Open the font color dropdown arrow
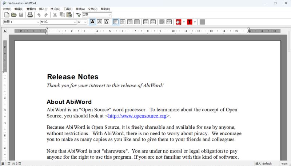The width and height of the screenshot is (291, 166). [195, 22]
